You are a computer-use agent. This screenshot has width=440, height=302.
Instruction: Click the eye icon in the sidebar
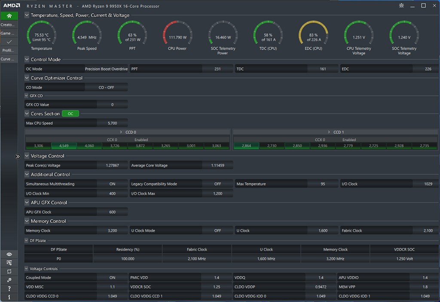click(x=9, y=254)
